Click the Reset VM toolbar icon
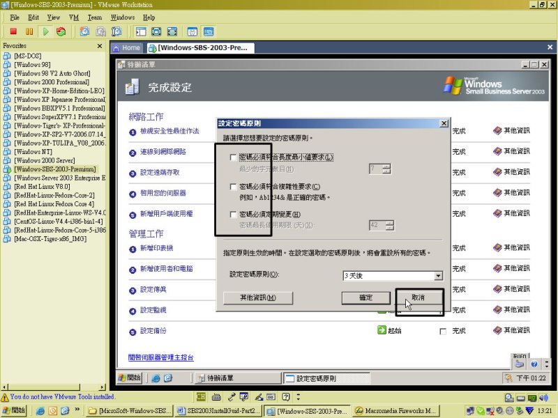The height and width of the screenshot is (418, 558). (x=61, y=31)
